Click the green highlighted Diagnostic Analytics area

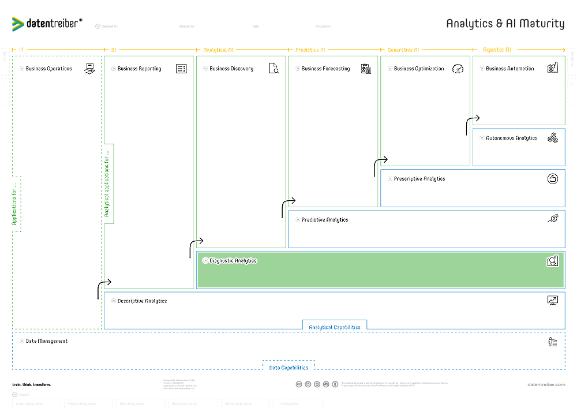coord(380,269)
